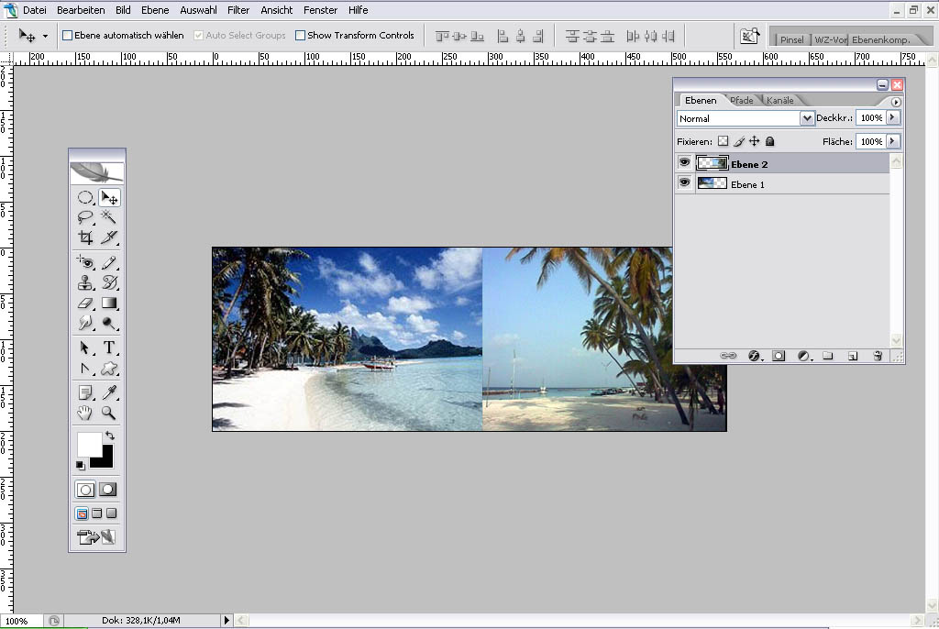Create new adjustment layer icon
Screen dimensions: 939x629
click(804, 356)
